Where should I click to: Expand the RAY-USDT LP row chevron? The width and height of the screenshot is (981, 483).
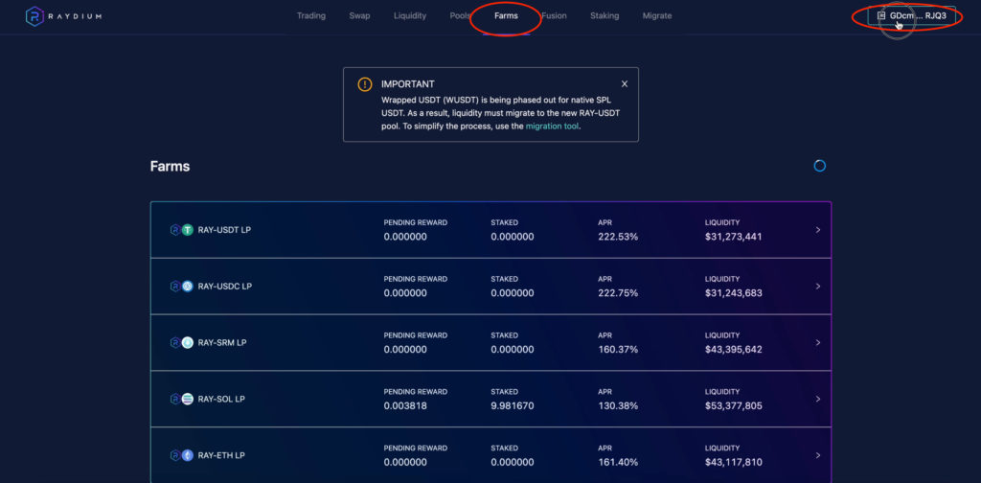coord(818,230)
